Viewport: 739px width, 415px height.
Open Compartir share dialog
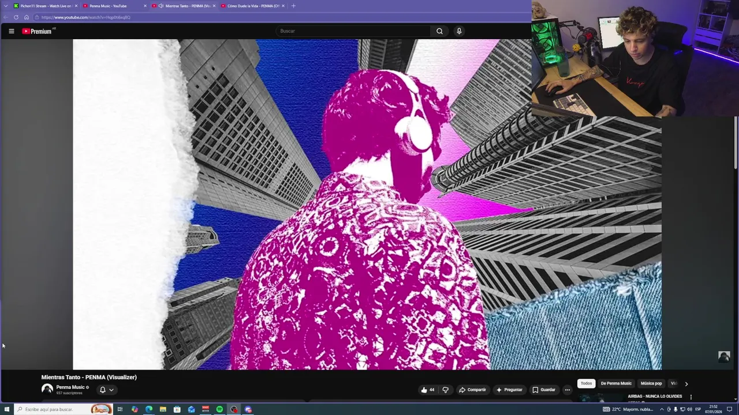(x=472, y=390)
